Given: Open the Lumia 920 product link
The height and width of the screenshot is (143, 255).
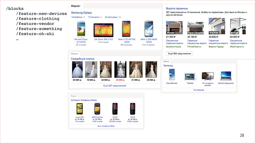Looking at the screenshot, I should click(80, 117).
